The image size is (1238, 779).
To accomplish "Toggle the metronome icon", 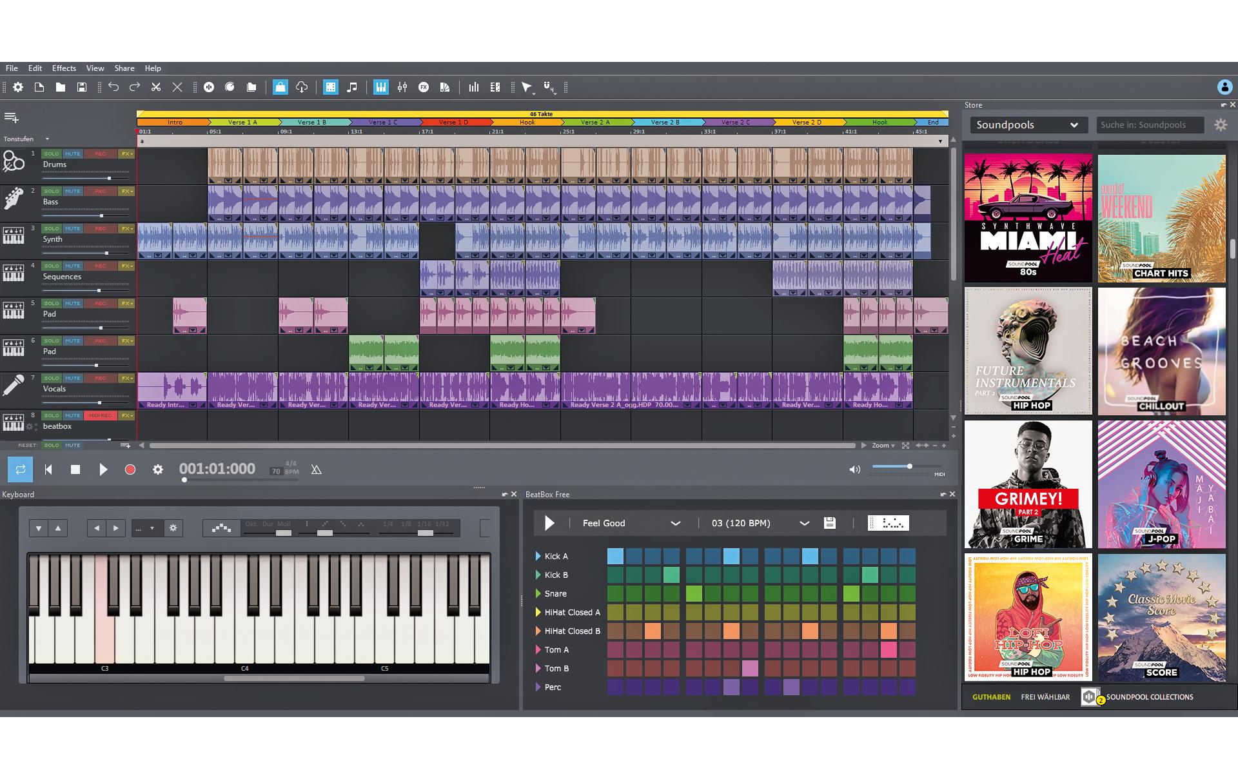I will click(316, 469).
